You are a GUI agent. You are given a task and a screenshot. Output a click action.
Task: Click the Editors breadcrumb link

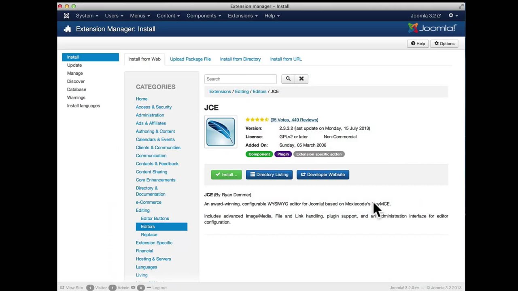259,91
